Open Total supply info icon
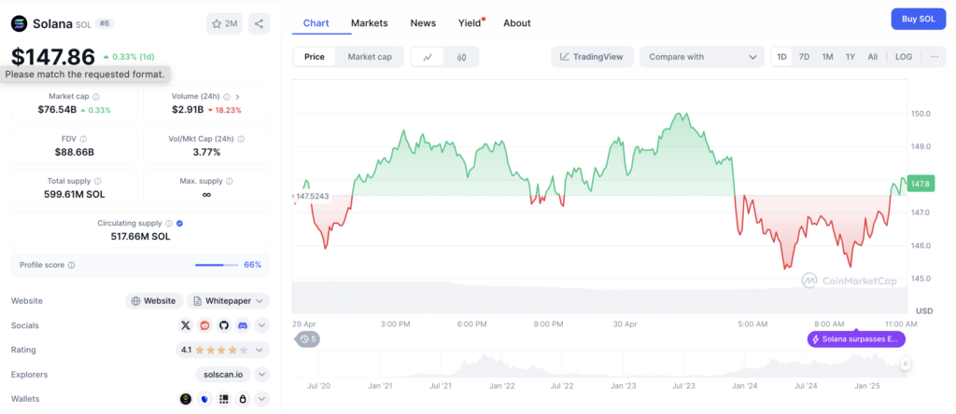 (98, 181)
